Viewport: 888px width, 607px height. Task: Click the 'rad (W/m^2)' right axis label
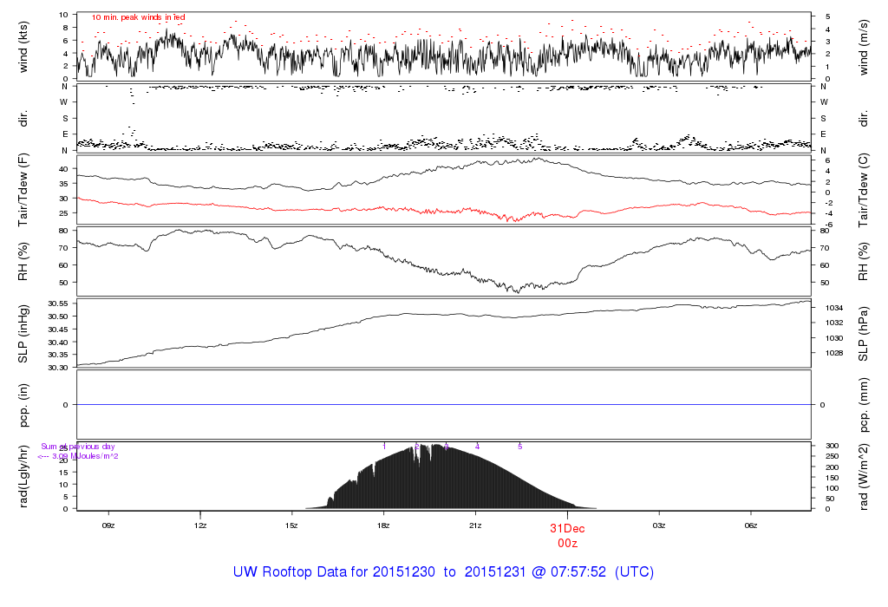tap(864, 475)
